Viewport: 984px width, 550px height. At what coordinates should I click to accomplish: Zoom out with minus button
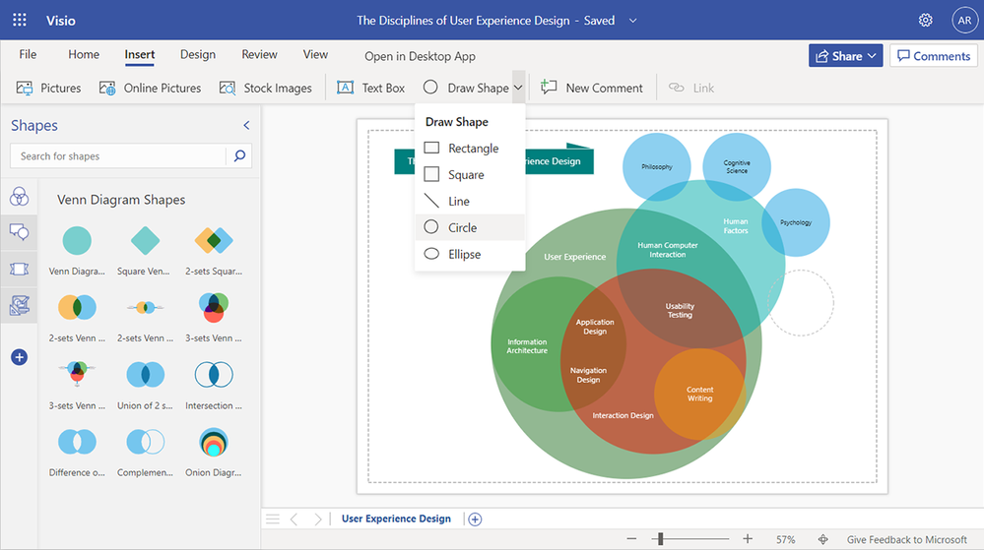(631, 539)
